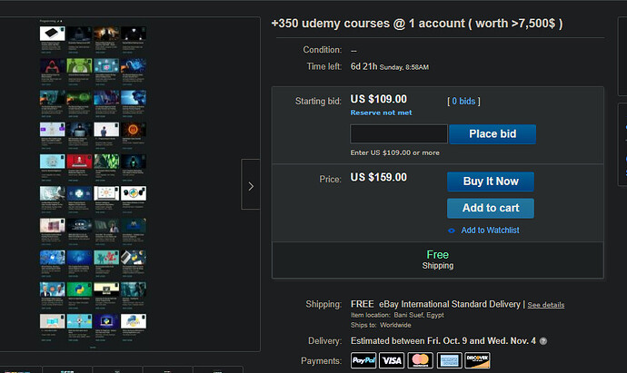The width and height of the screenshot is (627, 373).
Task: Select the Discover payment icon
Action: [x=477, y=360]
